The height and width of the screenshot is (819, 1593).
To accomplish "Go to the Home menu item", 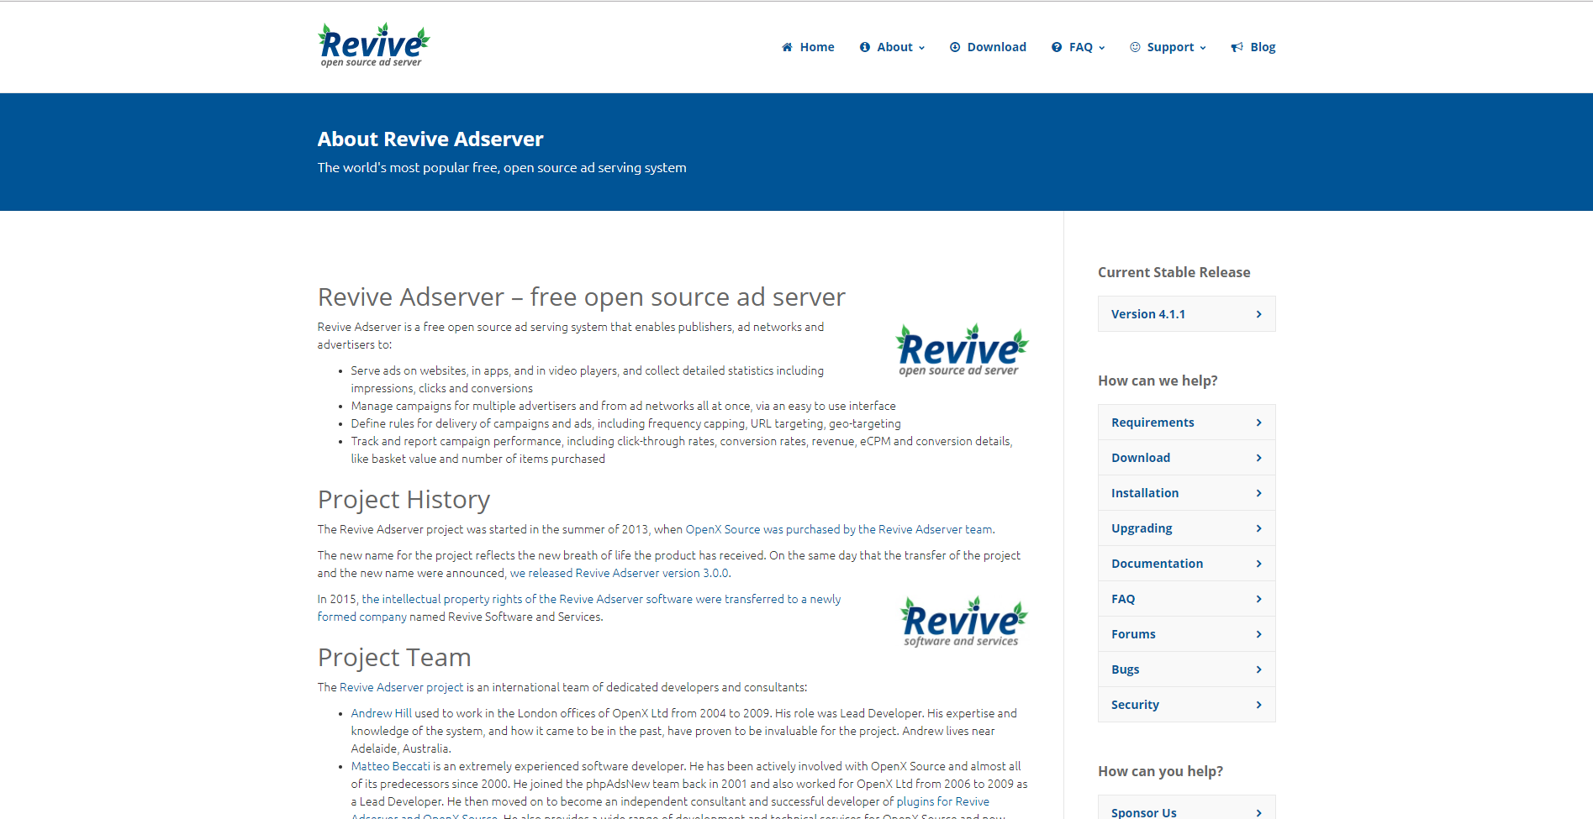I will [808, 47].
